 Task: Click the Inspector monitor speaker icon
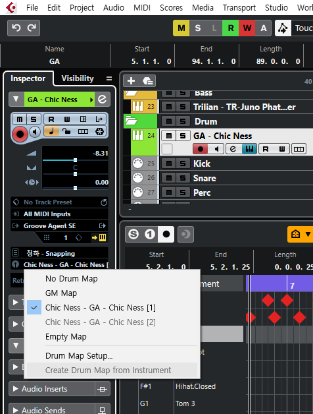(x=35, y=132)
